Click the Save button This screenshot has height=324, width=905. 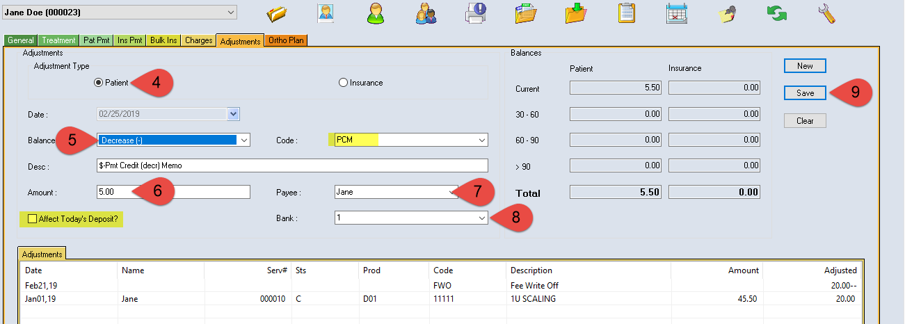805,93
